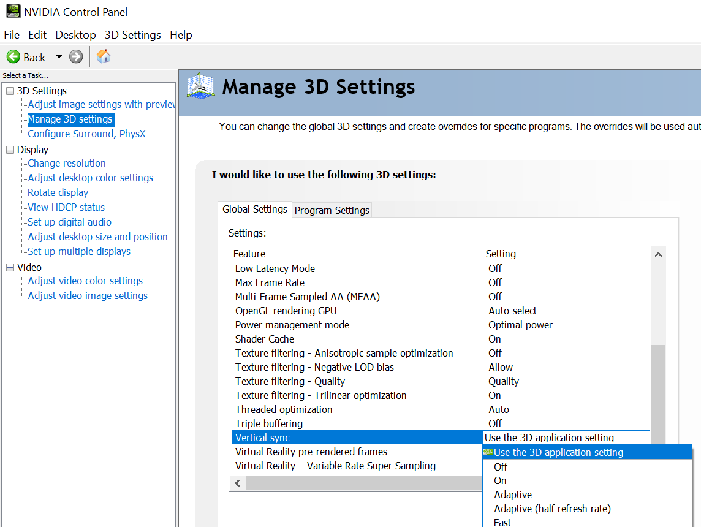Click the settings list vertical scrollbar thumb

(658, 394)
